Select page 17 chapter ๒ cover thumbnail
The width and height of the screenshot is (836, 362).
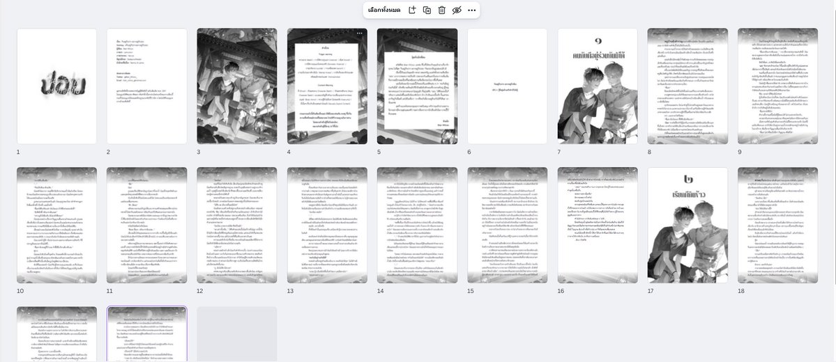687,225
